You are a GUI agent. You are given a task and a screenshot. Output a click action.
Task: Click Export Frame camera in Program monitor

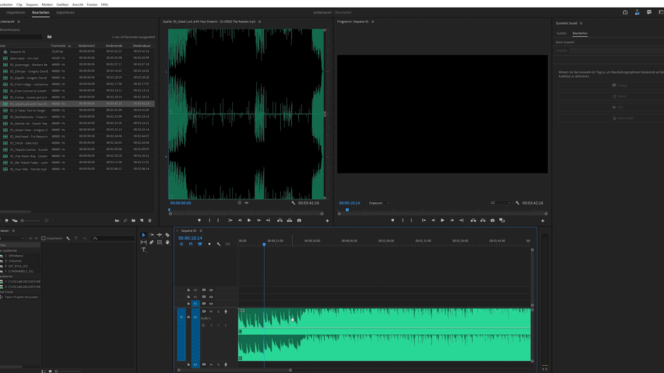[492, 220]
